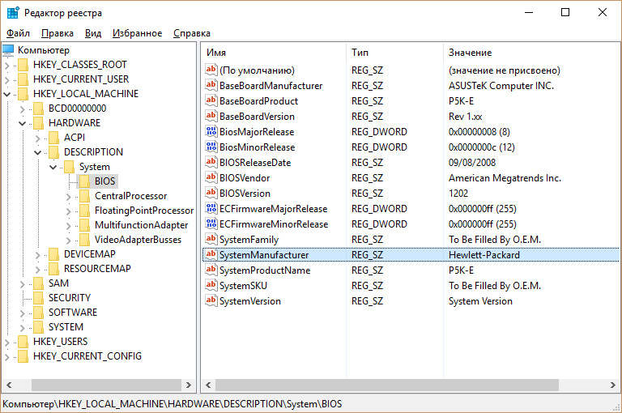Expand the HKEY_CLASSES_ROOT branch
Viewport: 622px width, 413px height.
click(x=7, y=65)
